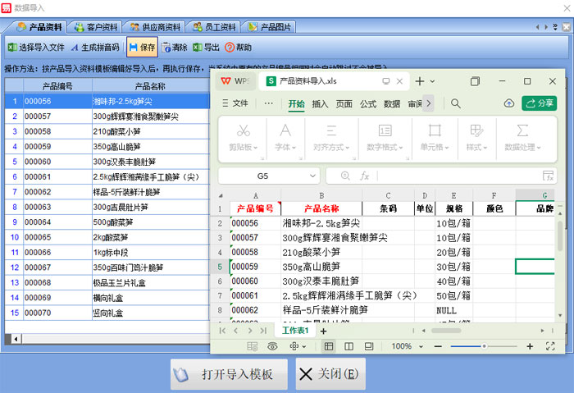Expand the cell name box G5 dropdown

click(311, 176)
